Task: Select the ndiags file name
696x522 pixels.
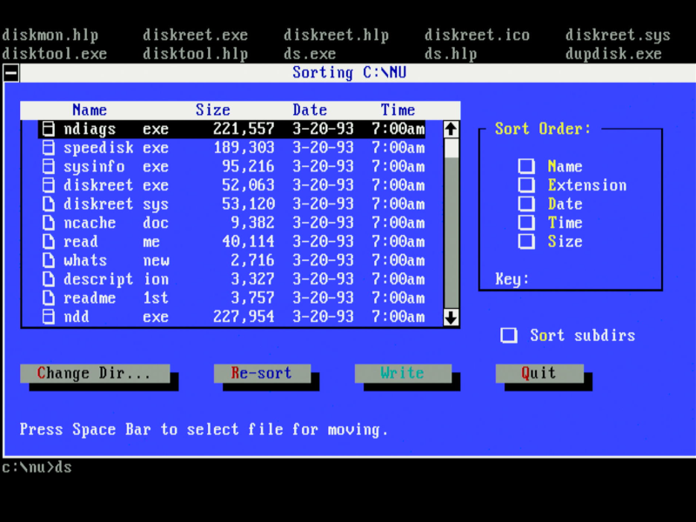Action: 90,129
